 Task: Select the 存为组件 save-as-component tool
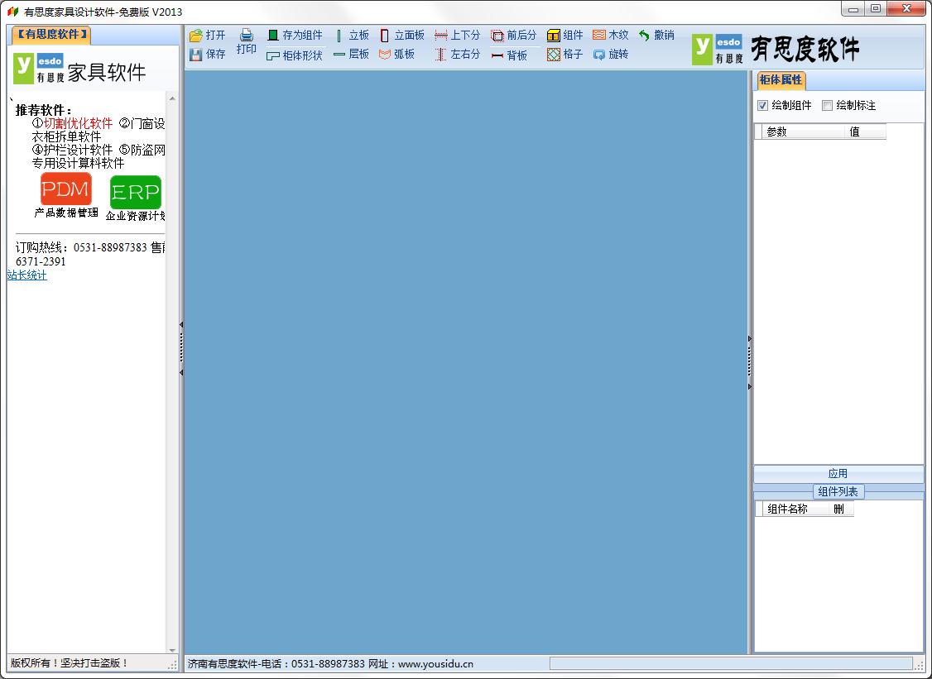[x=295, y=36]
